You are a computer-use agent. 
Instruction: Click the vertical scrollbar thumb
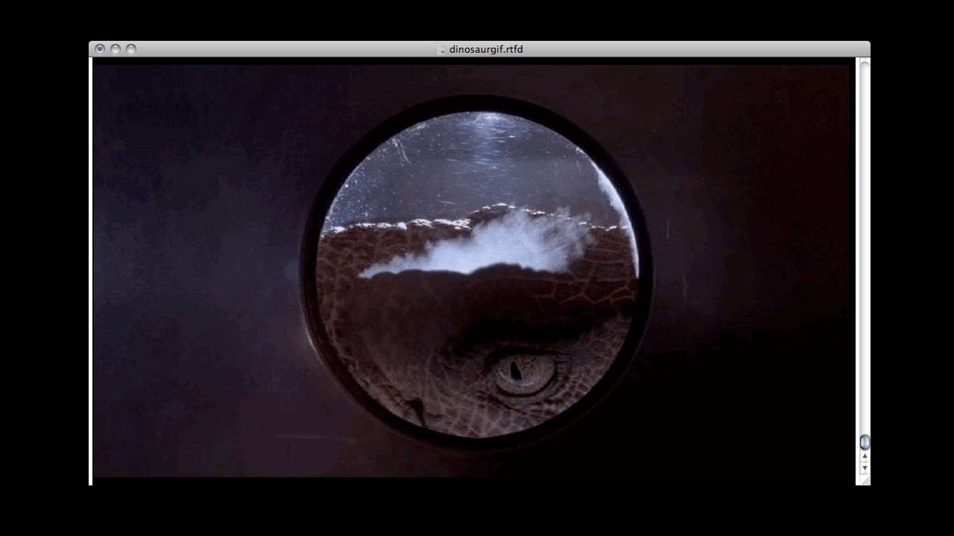pos(865,442)
